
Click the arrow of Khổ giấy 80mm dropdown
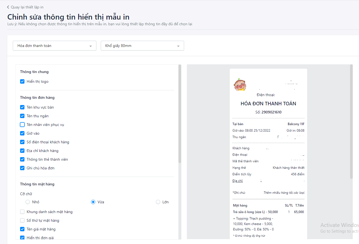tap(178, 46)
